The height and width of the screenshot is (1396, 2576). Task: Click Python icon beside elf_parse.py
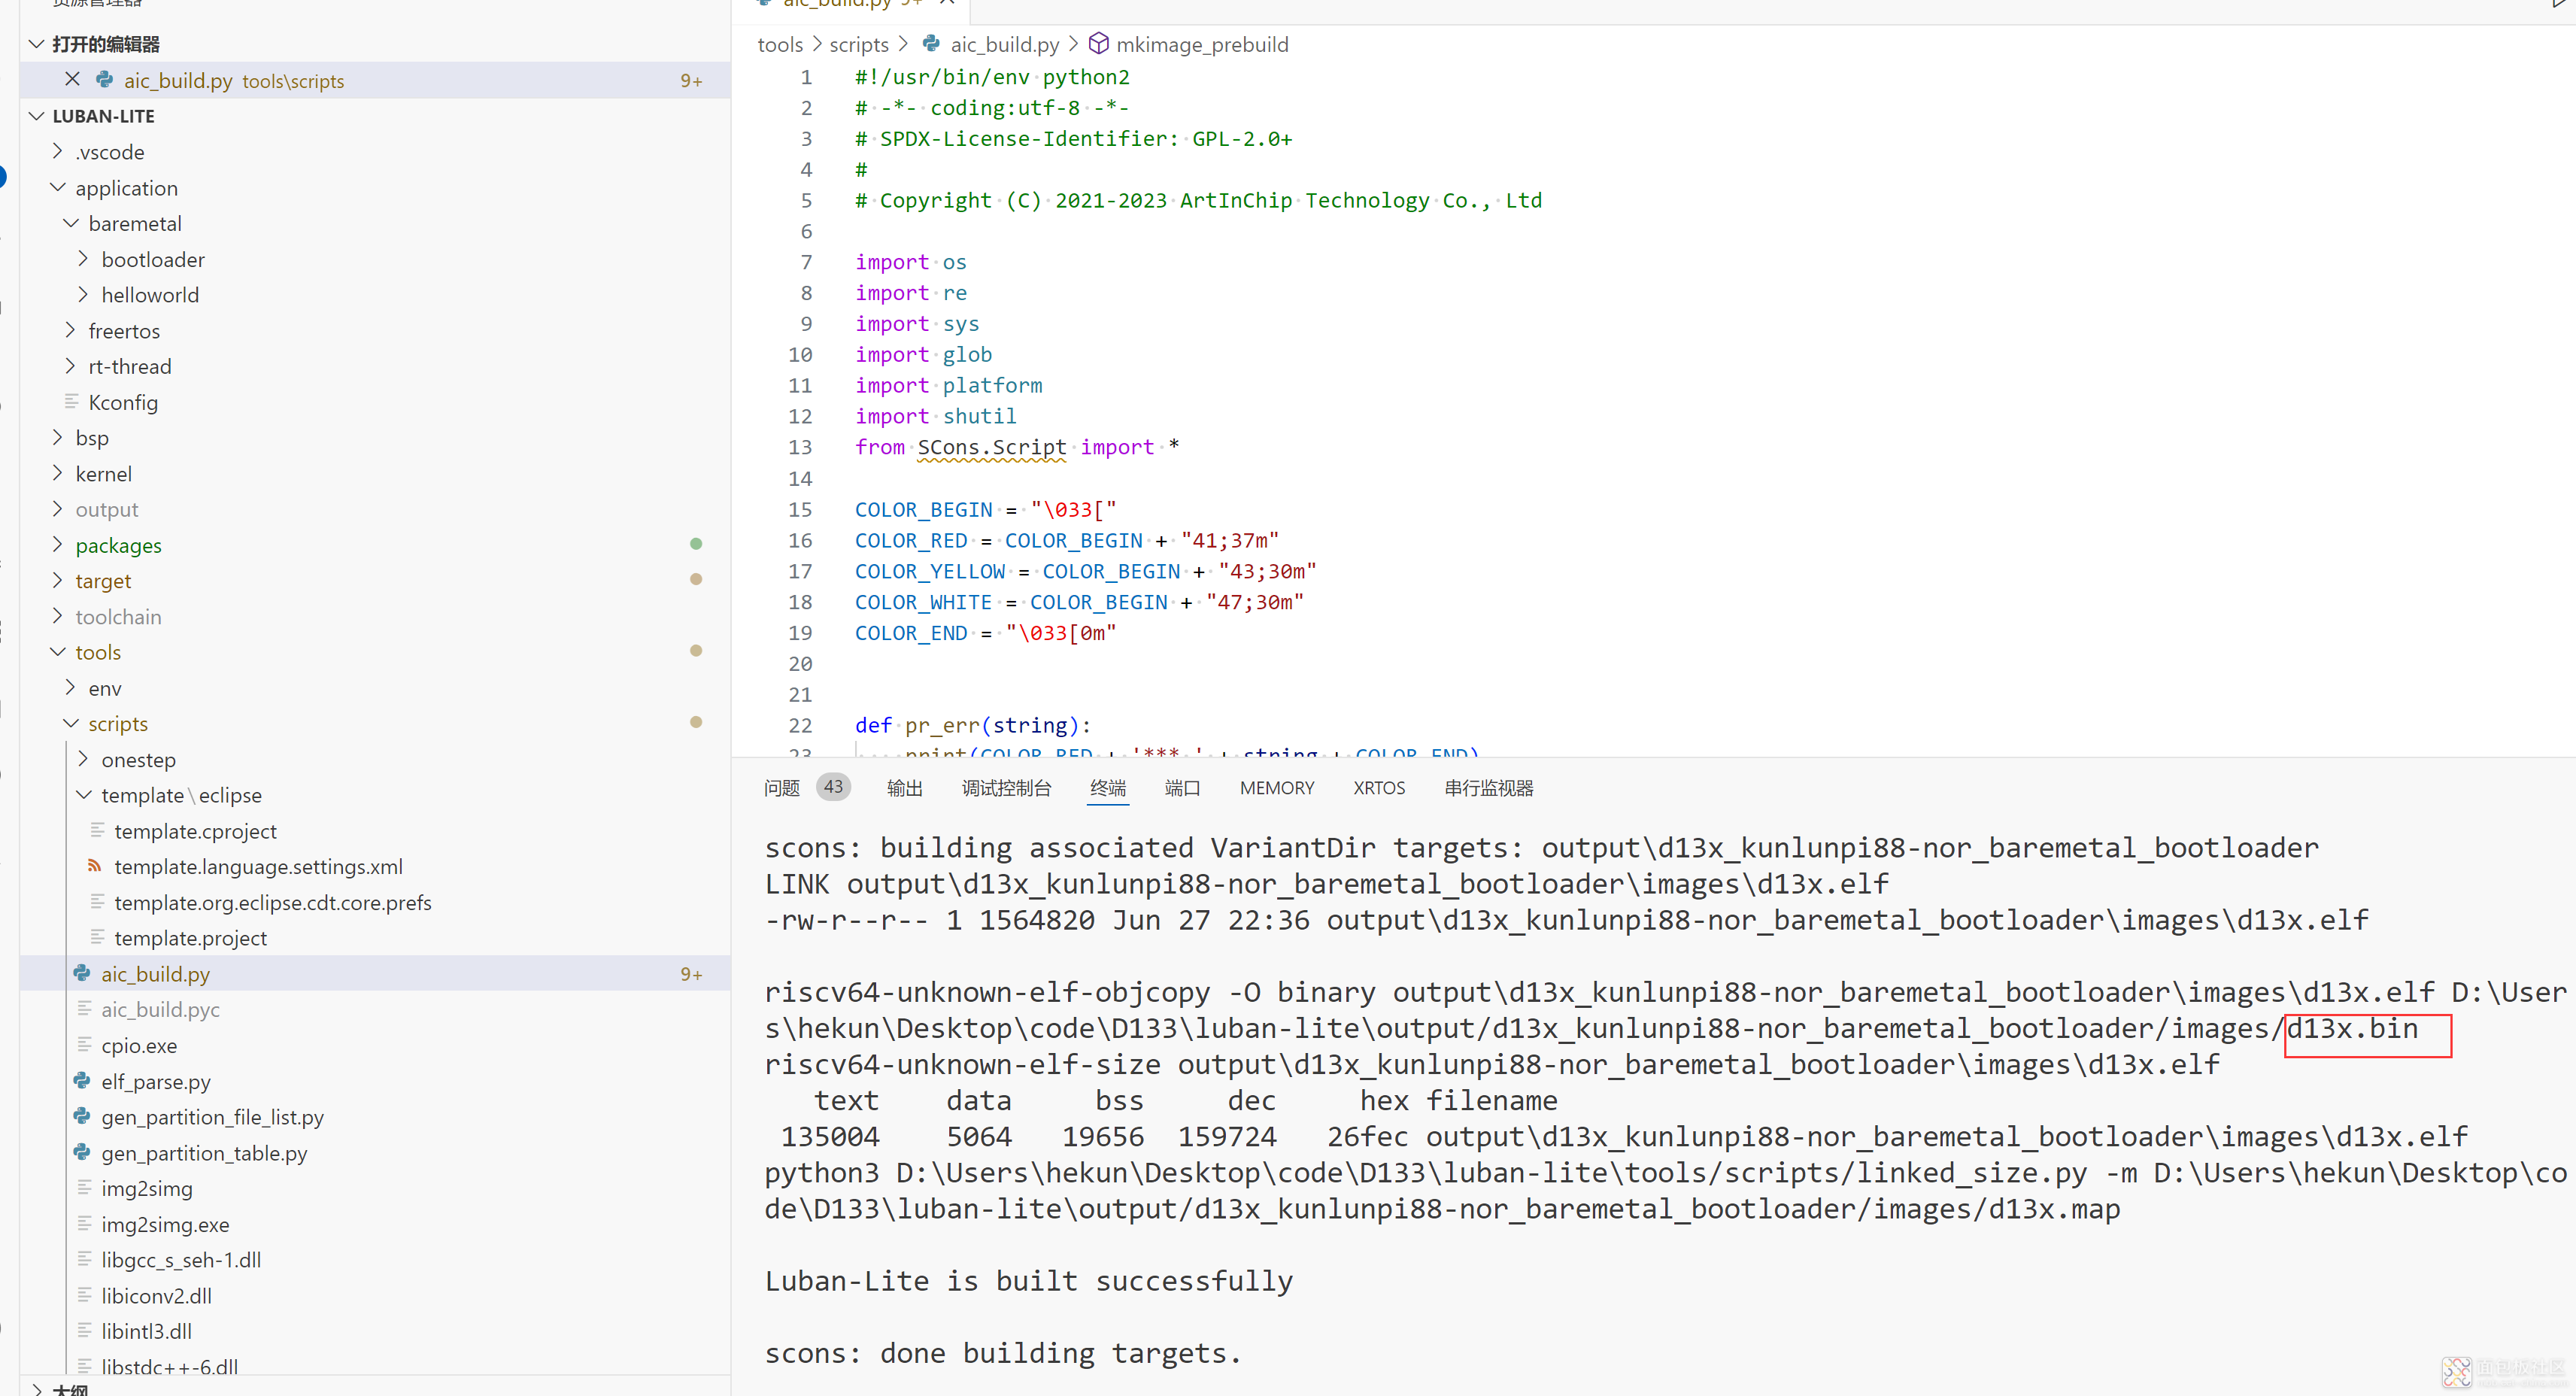tap(82, 1080)
